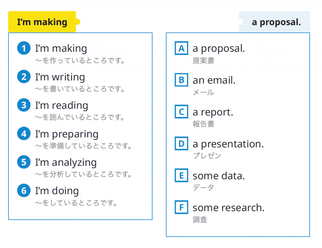The width and height of the screenshot is (322, 248).
Task: Click the number 2 circle icon
Action: point(24,77)
